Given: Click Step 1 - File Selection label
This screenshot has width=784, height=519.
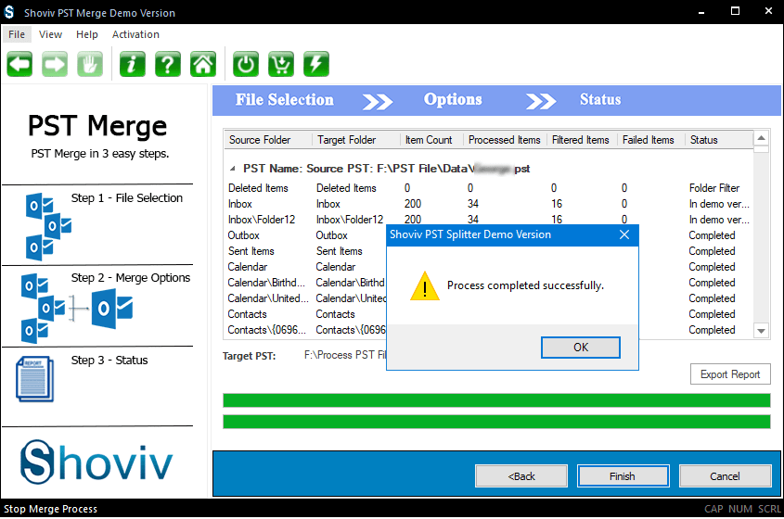Looking at the screenshot, I should [126, 197].
